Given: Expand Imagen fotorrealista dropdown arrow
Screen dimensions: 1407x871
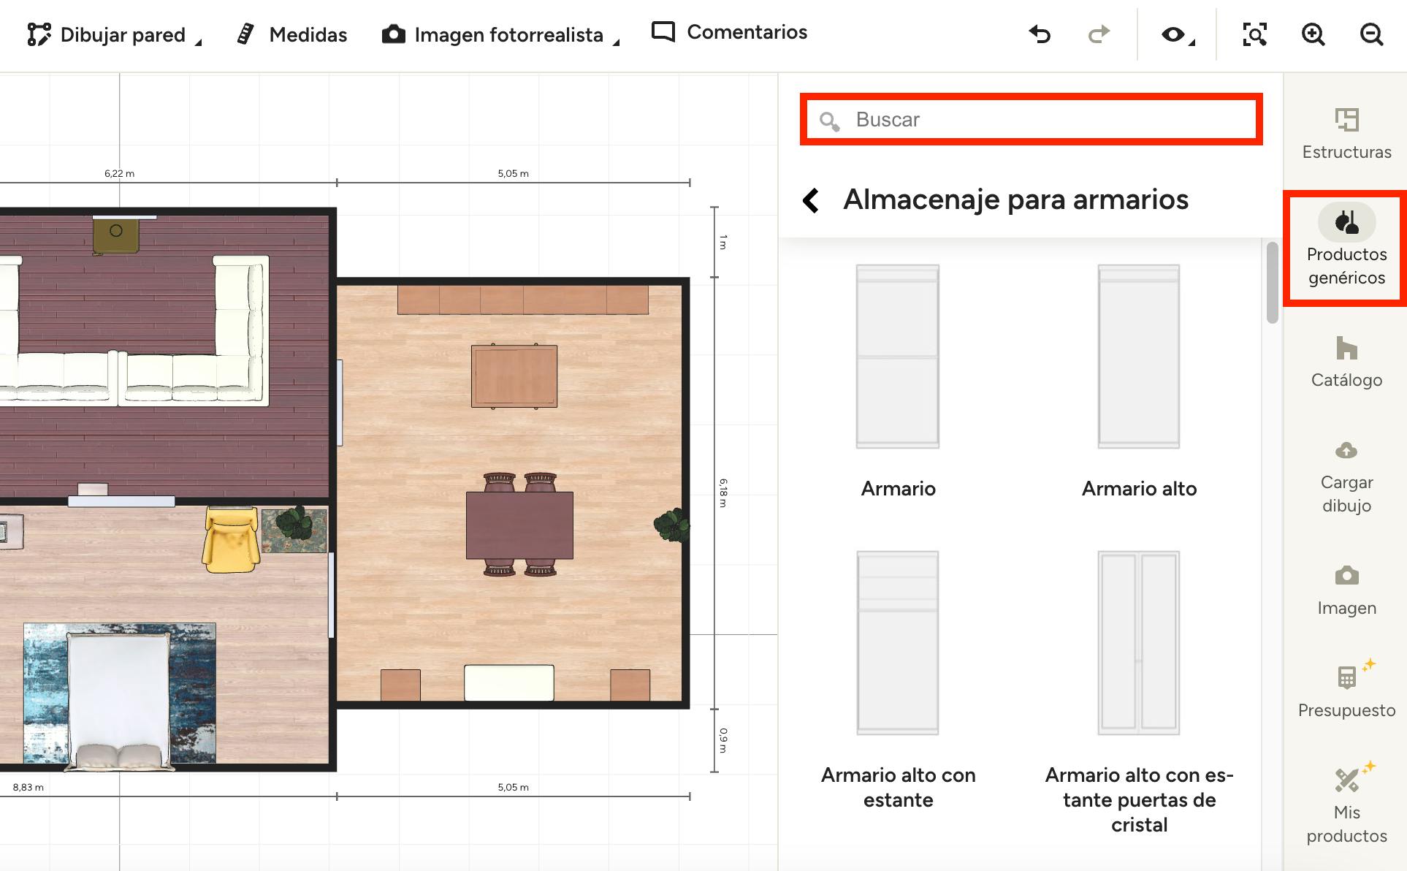Looking at the screenshot, I should tap(616, 42).
